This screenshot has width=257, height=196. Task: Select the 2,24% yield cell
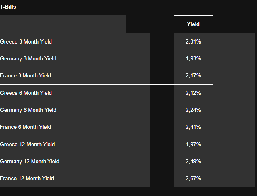193,110
